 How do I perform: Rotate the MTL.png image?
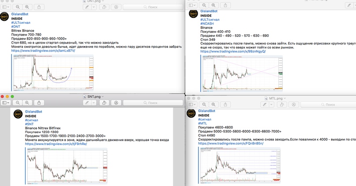282,105
